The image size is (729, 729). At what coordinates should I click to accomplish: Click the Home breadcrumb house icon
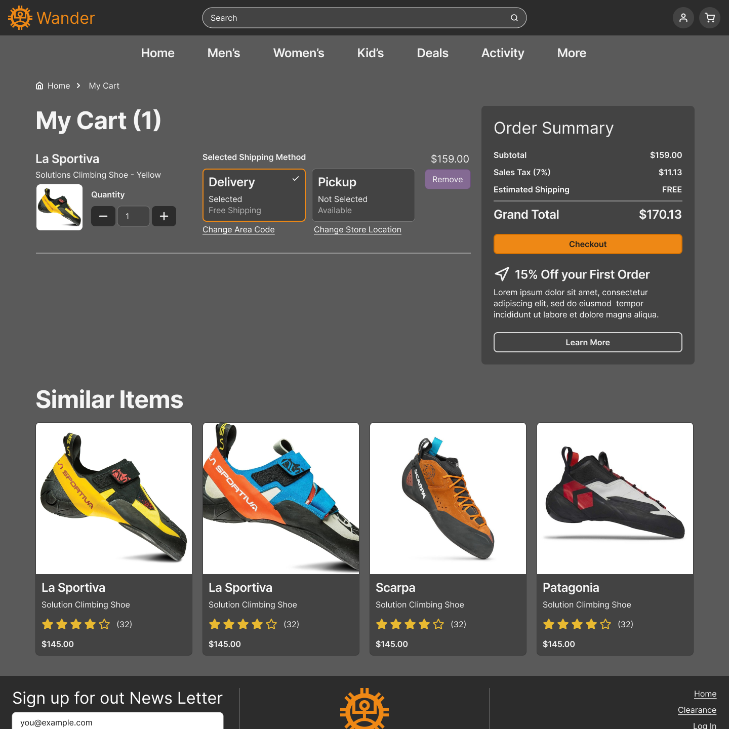[x=39, y=86]
